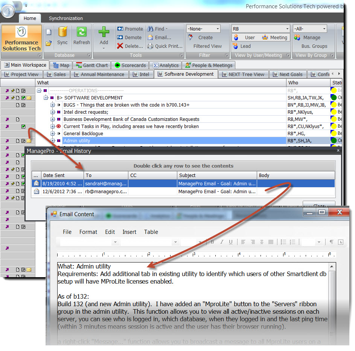Screen dimensions: 355x351
Task: Switch to the Synchronization ribbon tab
Action: click(x=66, y=18)
